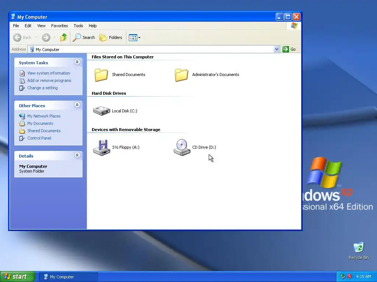Click the Forward arrow toolbar icon
Image resolution: width=377 pixels, height=282 pixels.
coord(46,37)
